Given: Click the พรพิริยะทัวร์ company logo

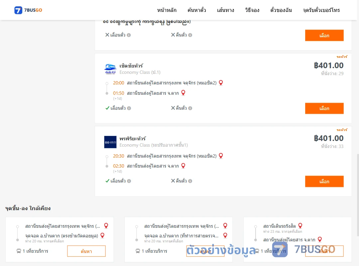Looking at the screenshot, I should (110, 142).
